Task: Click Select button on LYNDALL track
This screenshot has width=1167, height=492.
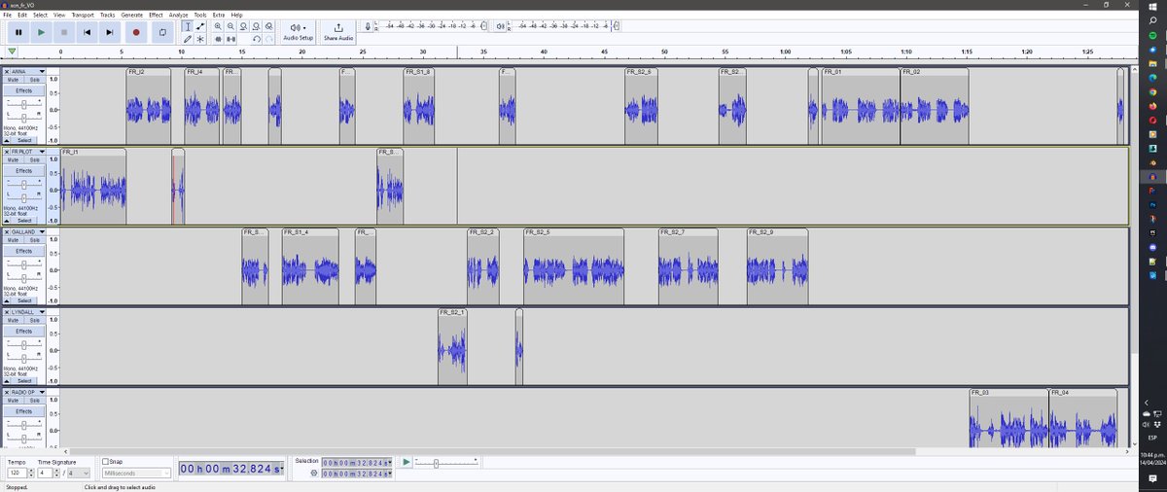Action: click(x=24, y=381)
